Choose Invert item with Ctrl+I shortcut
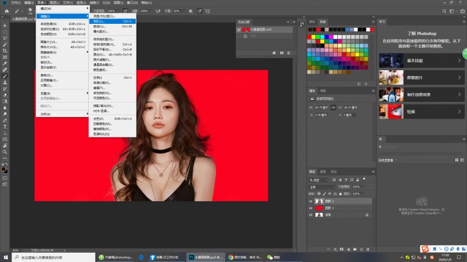The image size is (467, 262). tap(113, 77)
